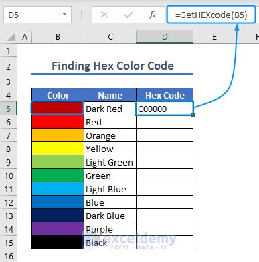This screenshot has width=259, height=262.
Task: Click the Name Box showing D5
Action: click(37, 15)
